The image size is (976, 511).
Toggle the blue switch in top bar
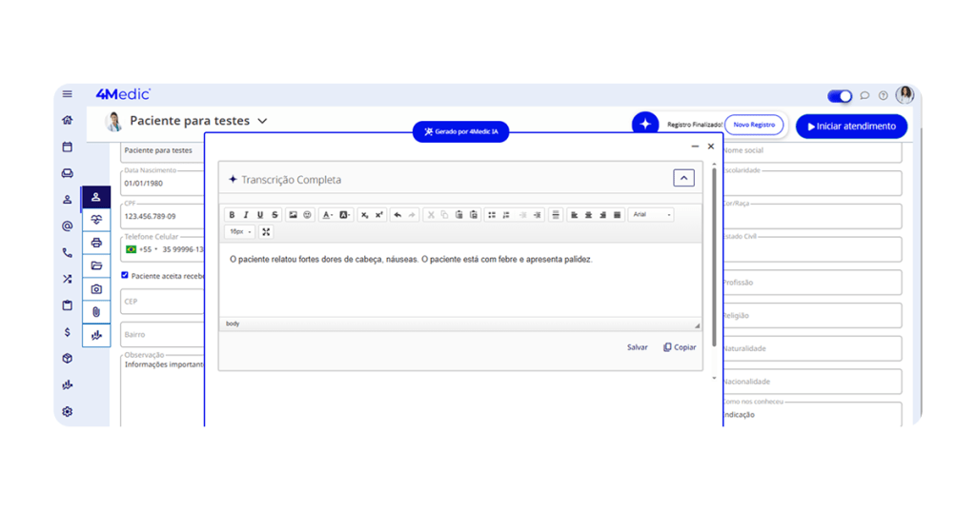coord(840,96)
